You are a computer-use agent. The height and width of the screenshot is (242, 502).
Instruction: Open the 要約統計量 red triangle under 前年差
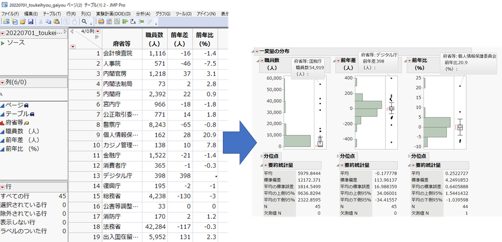coord(342,165)
